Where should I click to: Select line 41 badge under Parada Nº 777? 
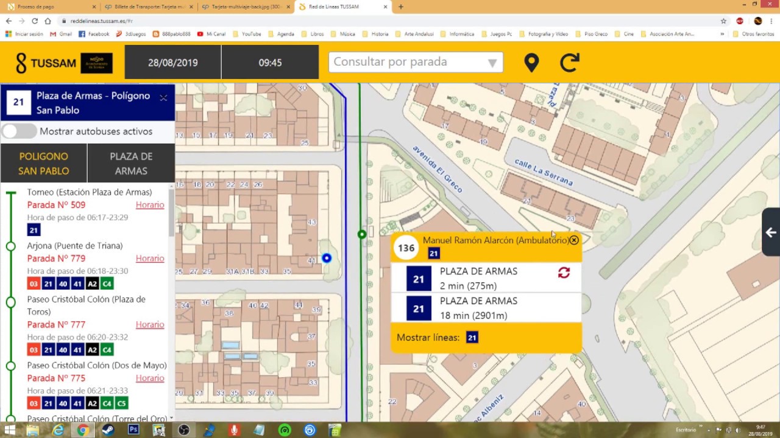pos(77,350)
